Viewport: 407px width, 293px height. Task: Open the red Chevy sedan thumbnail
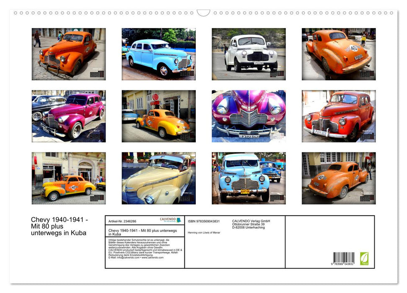pyautogui.click(x=339, y=116)
